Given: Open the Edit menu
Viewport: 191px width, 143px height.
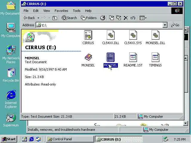Looking at the screenshot, I should click(36, 11).
